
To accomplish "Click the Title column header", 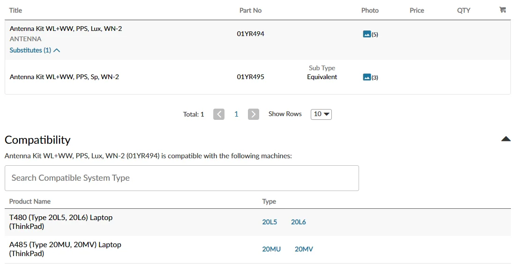I will coord(15,10).
